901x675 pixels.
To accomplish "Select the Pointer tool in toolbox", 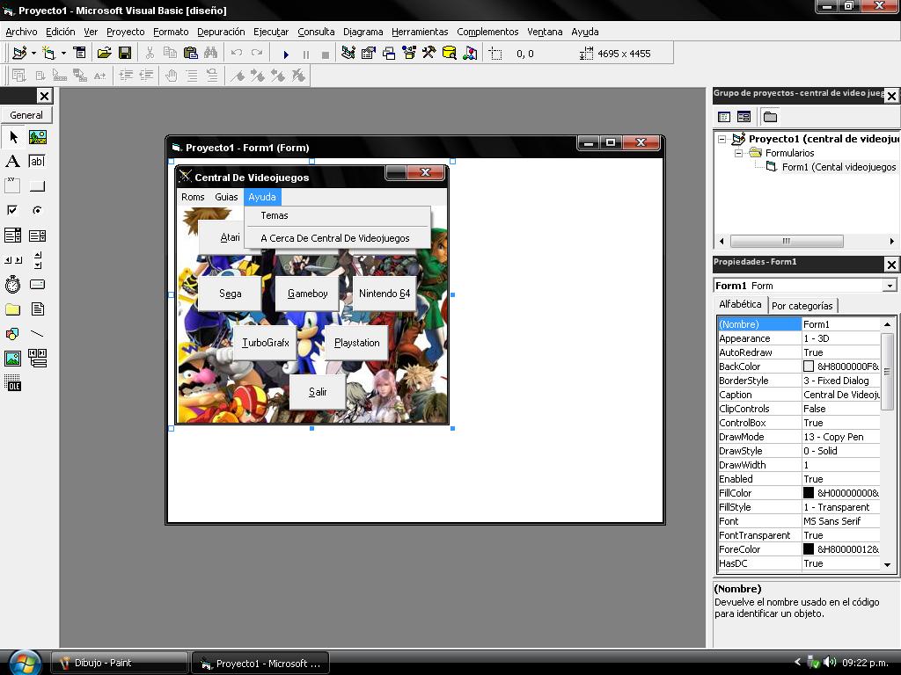I will [12, 137].
